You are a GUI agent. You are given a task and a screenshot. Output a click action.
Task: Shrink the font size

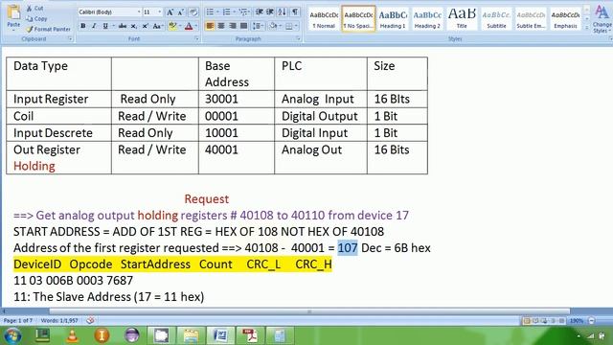coord(181,12)
